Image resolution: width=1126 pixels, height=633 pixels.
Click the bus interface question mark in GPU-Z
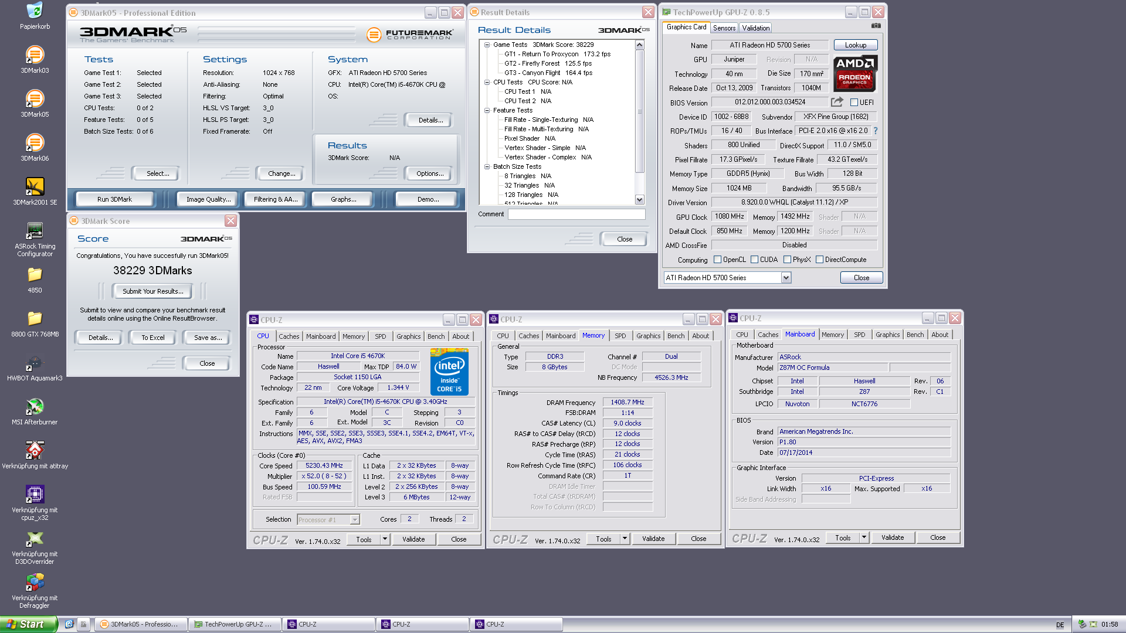point(876,131)
